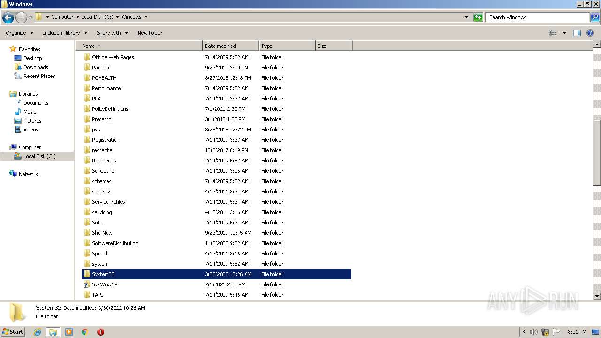The height and width of the screenshot is (338, 601).
Task: Select the TAPI folder name
Action: pyautogui.click(x=98, y=295)
